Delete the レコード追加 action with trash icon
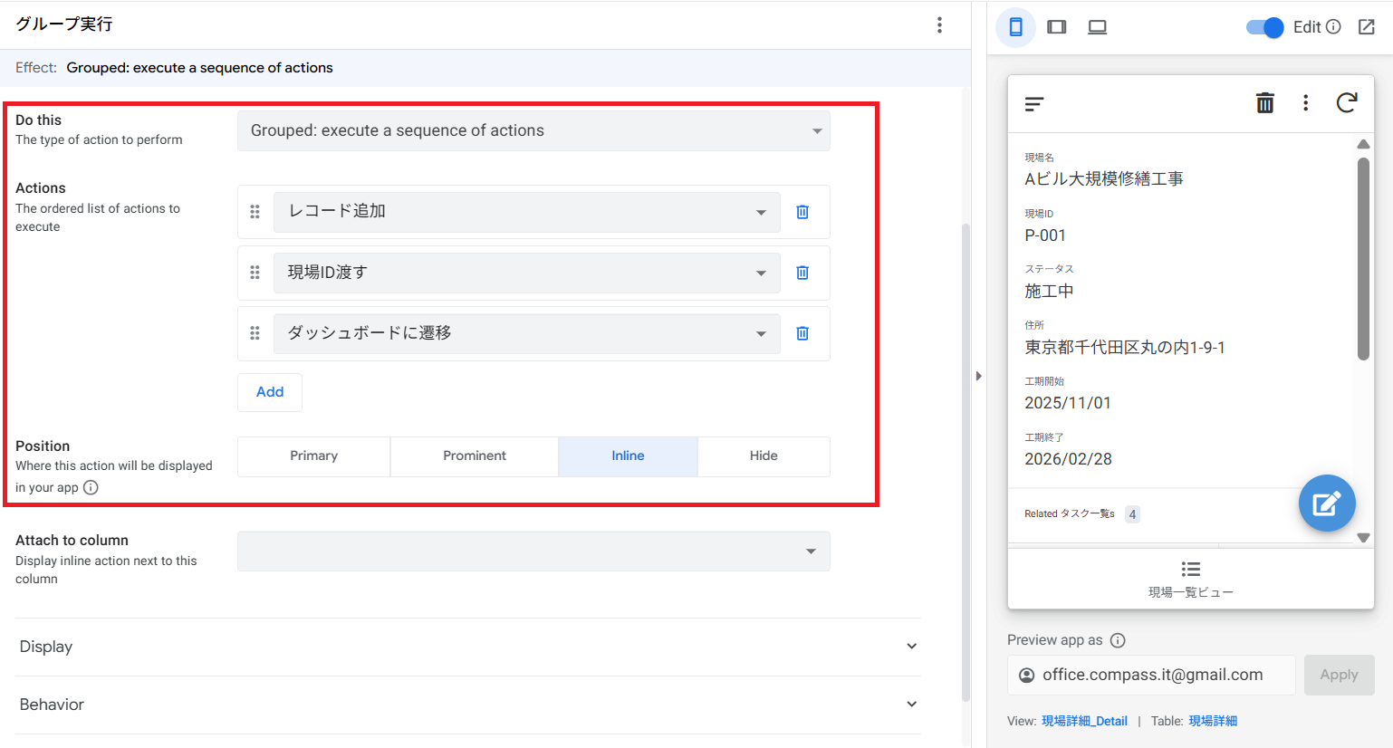Viewport: 1393px width, 748px height. (x=802, y=212)
